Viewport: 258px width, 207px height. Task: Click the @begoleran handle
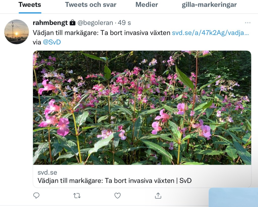tap(95, 23)
